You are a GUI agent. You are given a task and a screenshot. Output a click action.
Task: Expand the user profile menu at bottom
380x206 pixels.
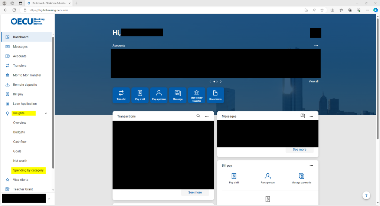point(49,199)
